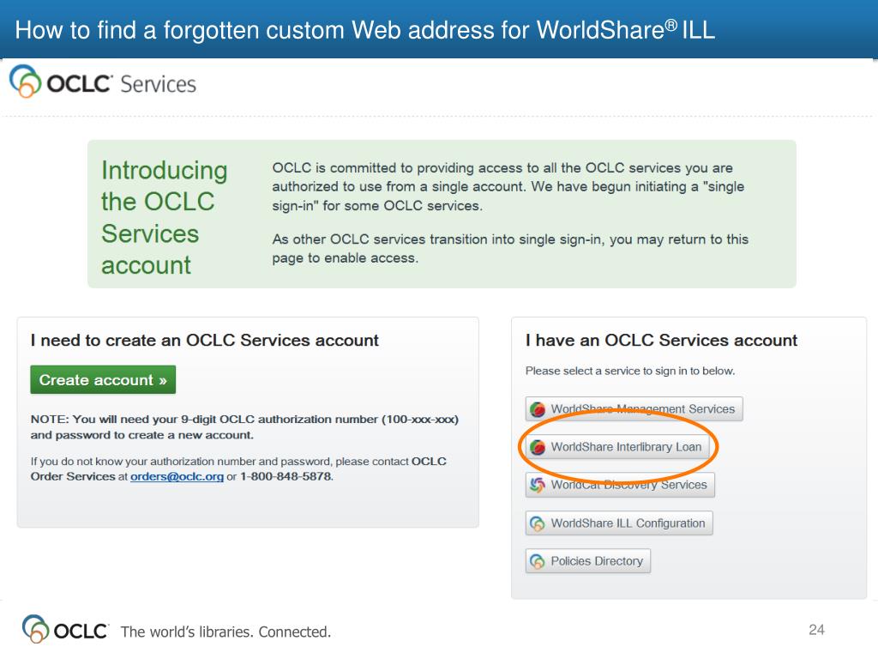878x659 pixels.
Task: Click the red icon on WorldShare Management Services
Action: (x=538, y=409)
